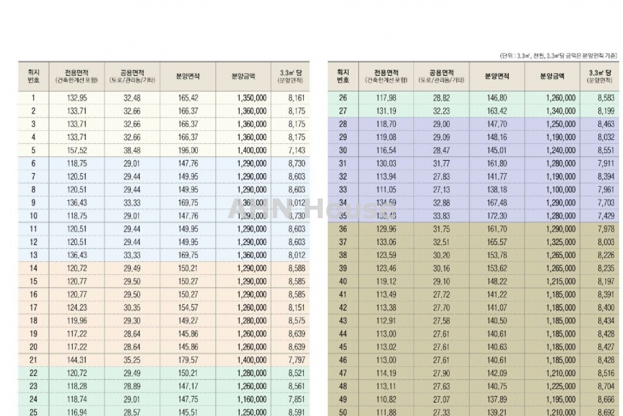Viewport: 623px width, 416px height.
Task: Click the sale price 1,195,000
Action: 561,399
